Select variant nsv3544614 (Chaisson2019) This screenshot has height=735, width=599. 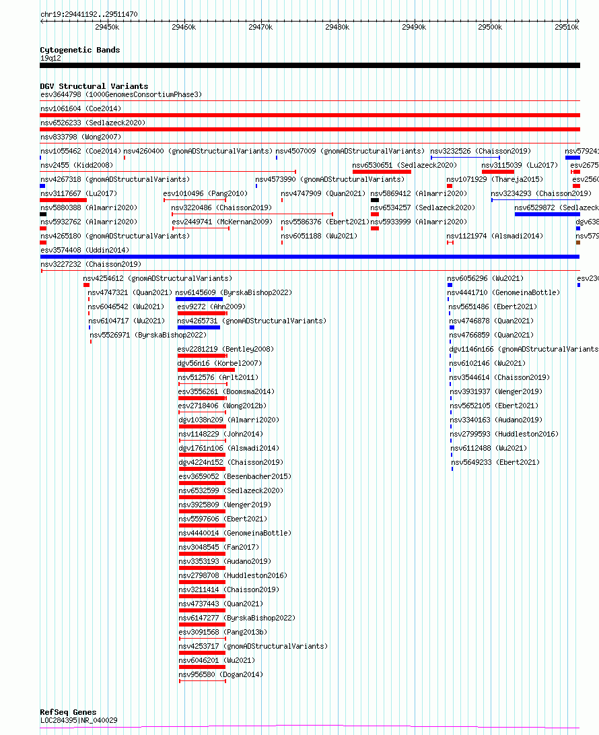pyautogui.click(x=499, y=377)
